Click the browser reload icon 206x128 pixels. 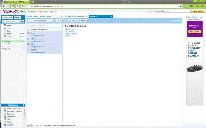point(13,6)
